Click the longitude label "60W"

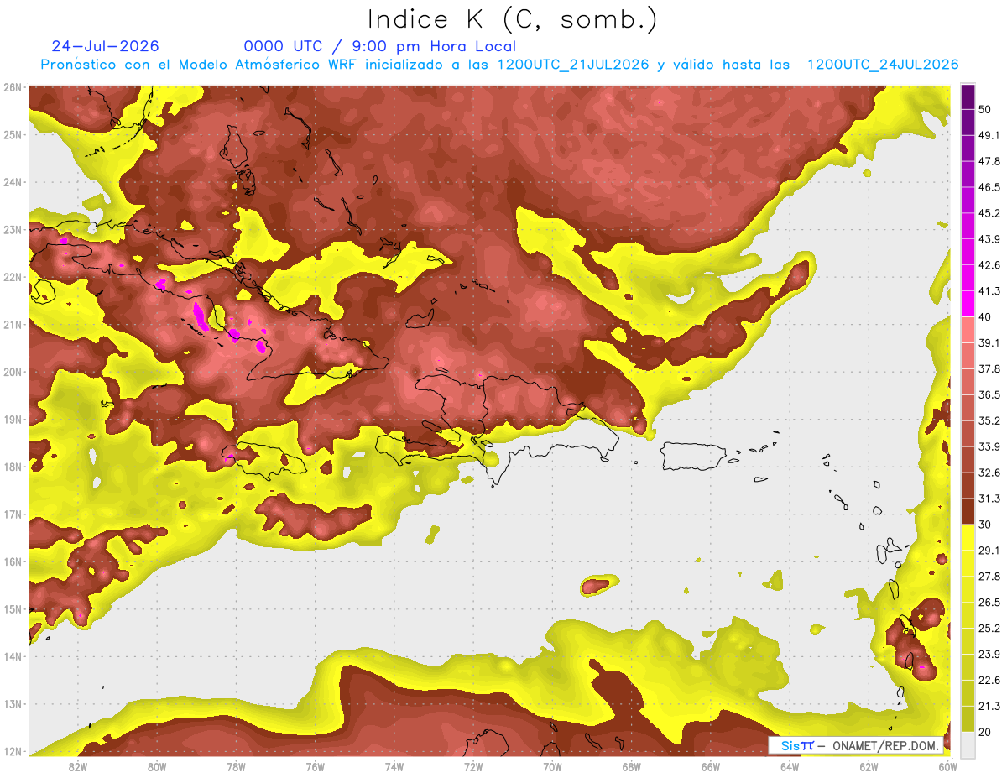click(x=947, y=767)
